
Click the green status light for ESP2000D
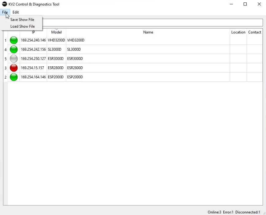(x=14, y=77)
